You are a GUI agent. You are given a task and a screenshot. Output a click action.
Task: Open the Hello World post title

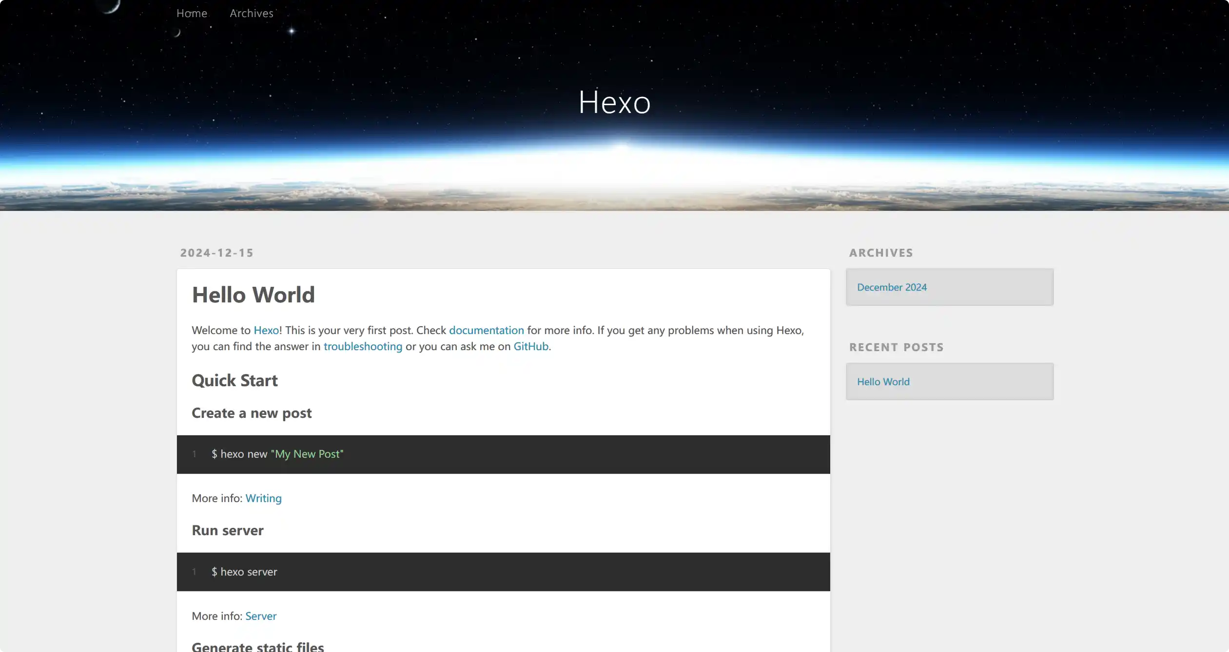pos(254,295)
